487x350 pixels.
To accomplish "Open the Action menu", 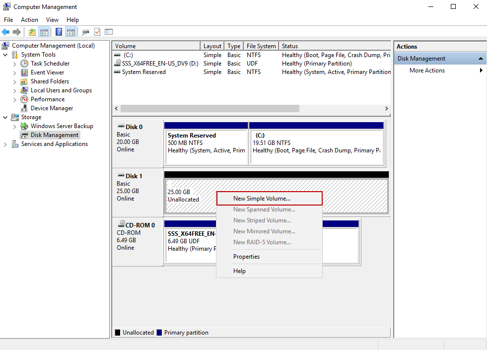I will click(29, 20).
